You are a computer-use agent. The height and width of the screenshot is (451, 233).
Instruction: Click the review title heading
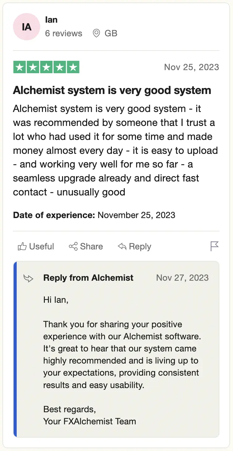tap(112, 90)
